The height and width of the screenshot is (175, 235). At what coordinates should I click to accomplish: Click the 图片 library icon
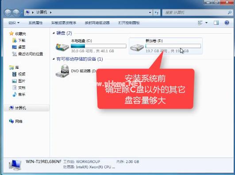[15, 81]
